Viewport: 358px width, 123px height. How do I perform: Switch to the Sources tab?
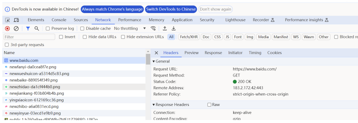pos(81,20)
